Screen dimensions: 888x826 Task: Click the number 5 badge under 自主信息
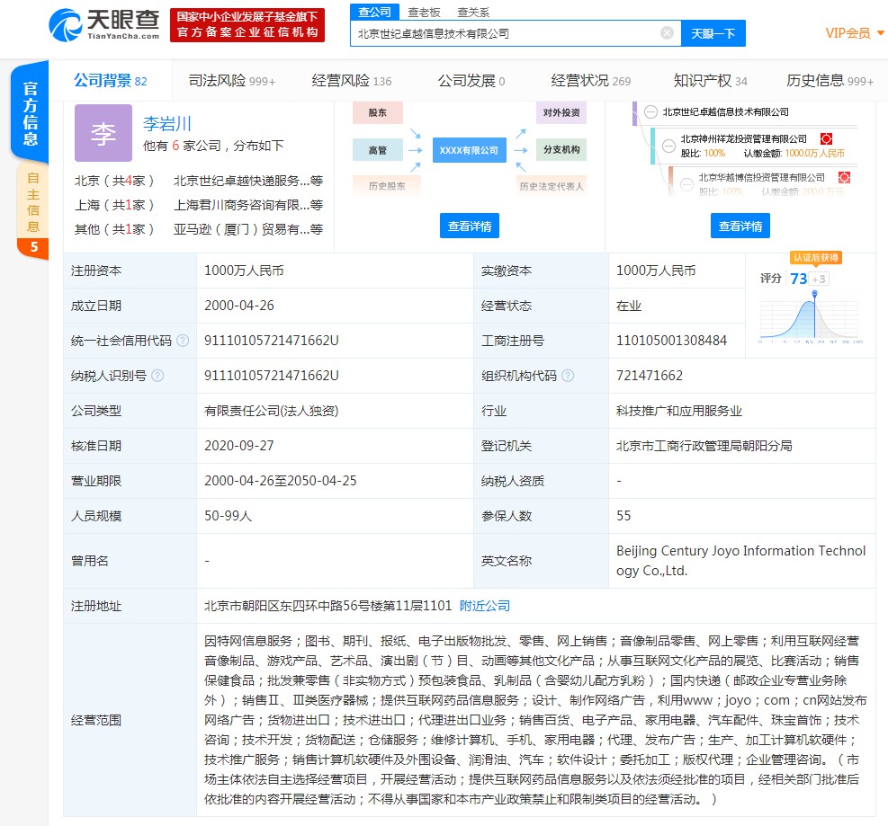click(33, 247)
